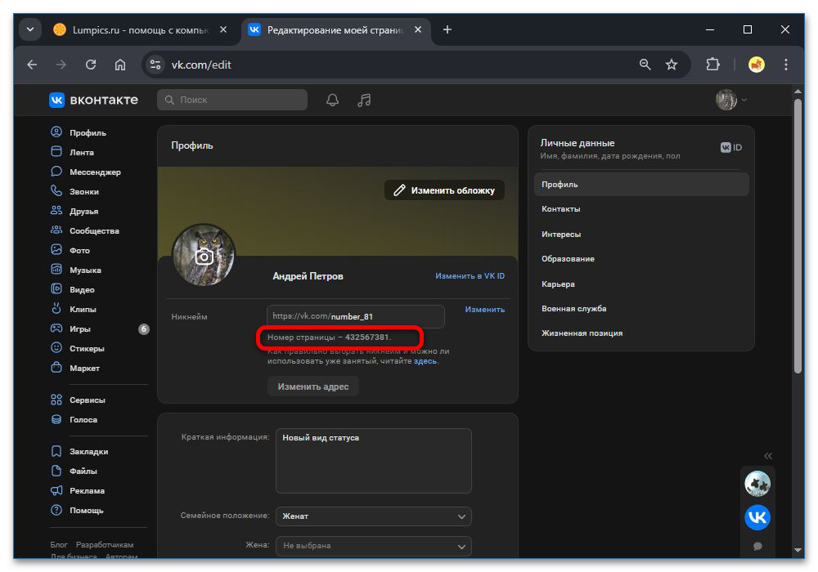Open Клипы icon in sidebar
Viewport: 818px width, 572px height.
pyautogui.click(x=56, y=308)
